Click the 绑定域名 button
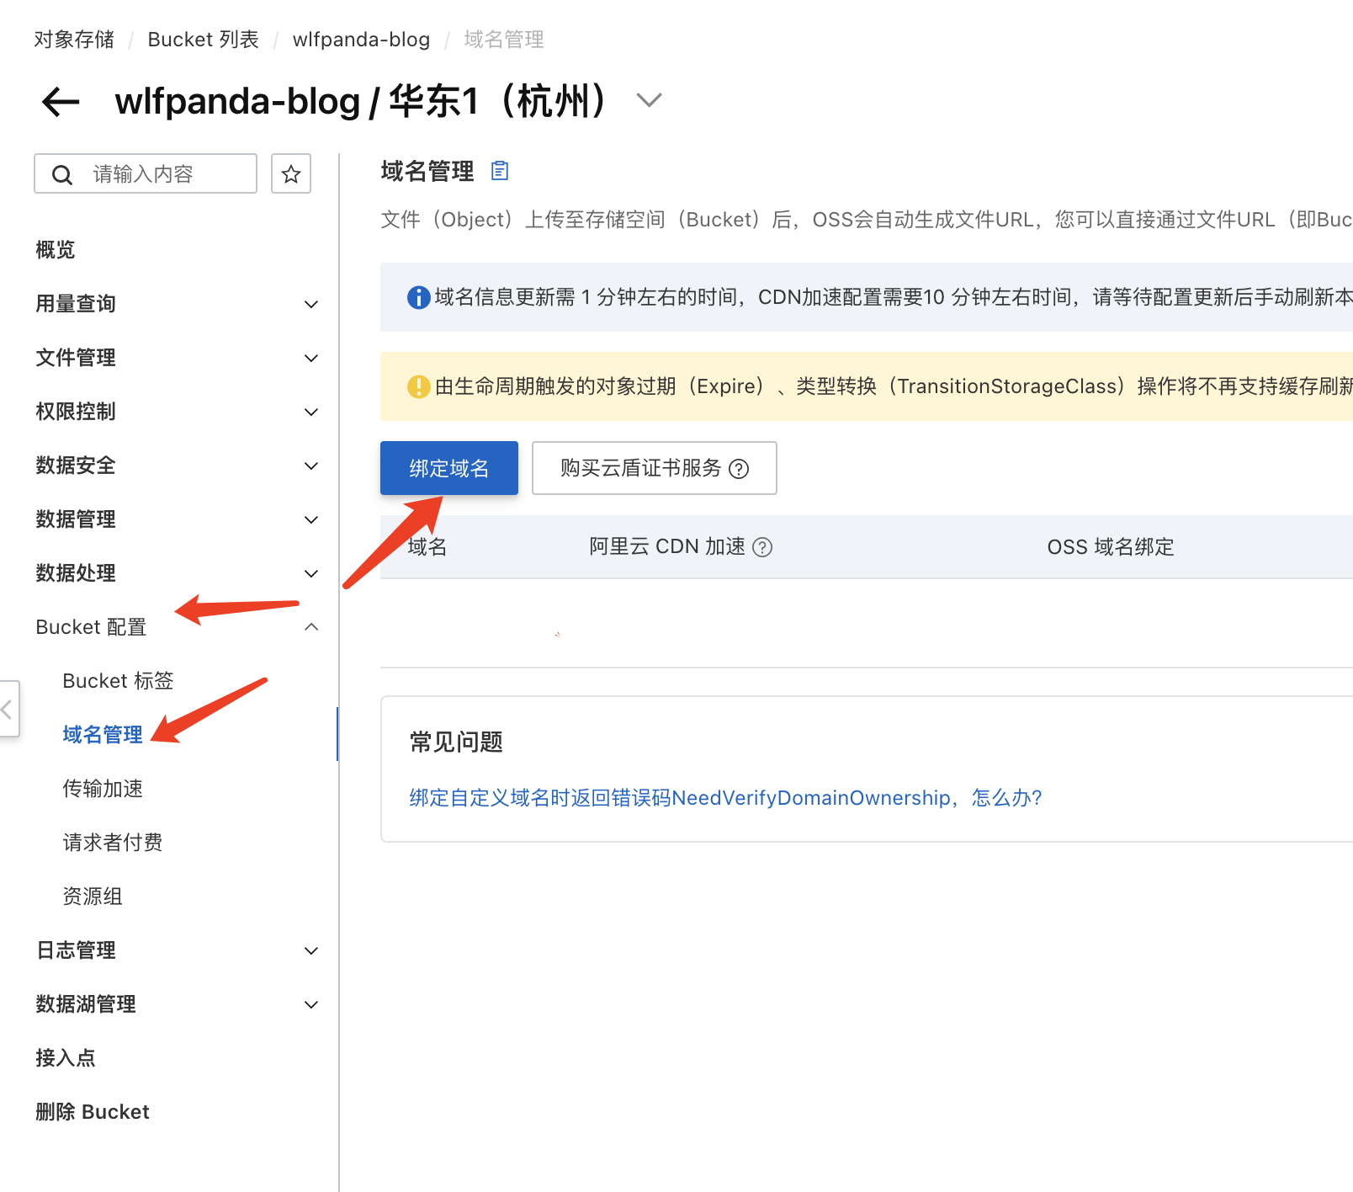Viewport: 1353px width, 1192px height. (x=449, y=468)
